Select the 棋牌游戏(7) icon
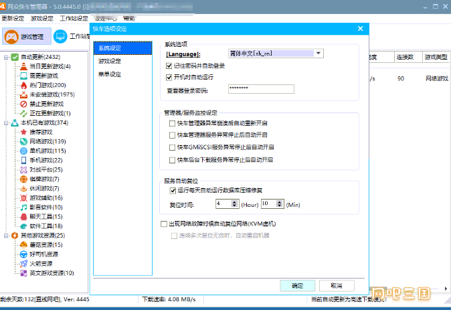The width and height of the screenshot is (451, 310). click(23, 179)
